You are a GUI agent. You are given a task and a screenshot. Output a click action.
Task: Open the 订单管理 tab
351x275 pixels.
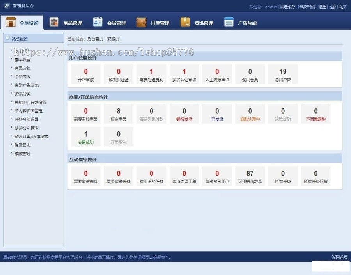pos(153,22)
